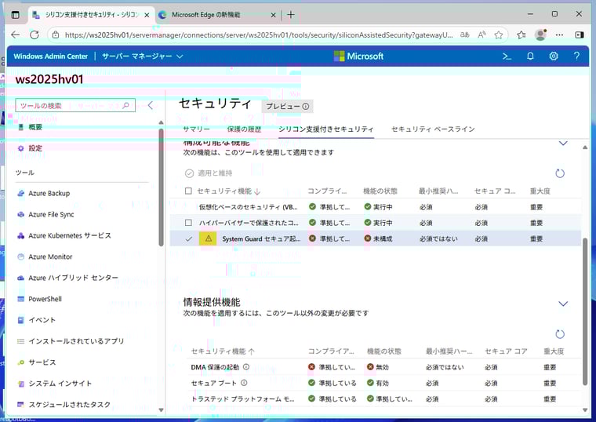Click the search magnifier in tool search
The image size is (596, 422).
point(125,105)
